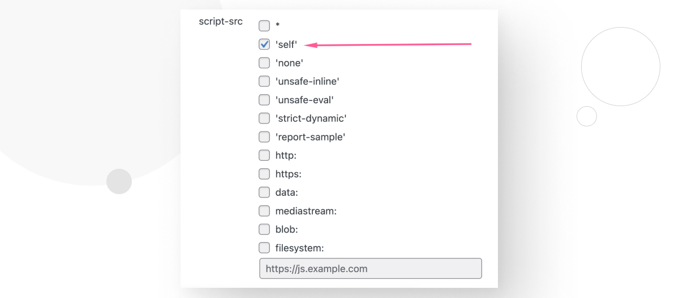The image size is (679, 298).
Task: Check the asterisk wildcard checkbox
Action: tap(264, 25)
